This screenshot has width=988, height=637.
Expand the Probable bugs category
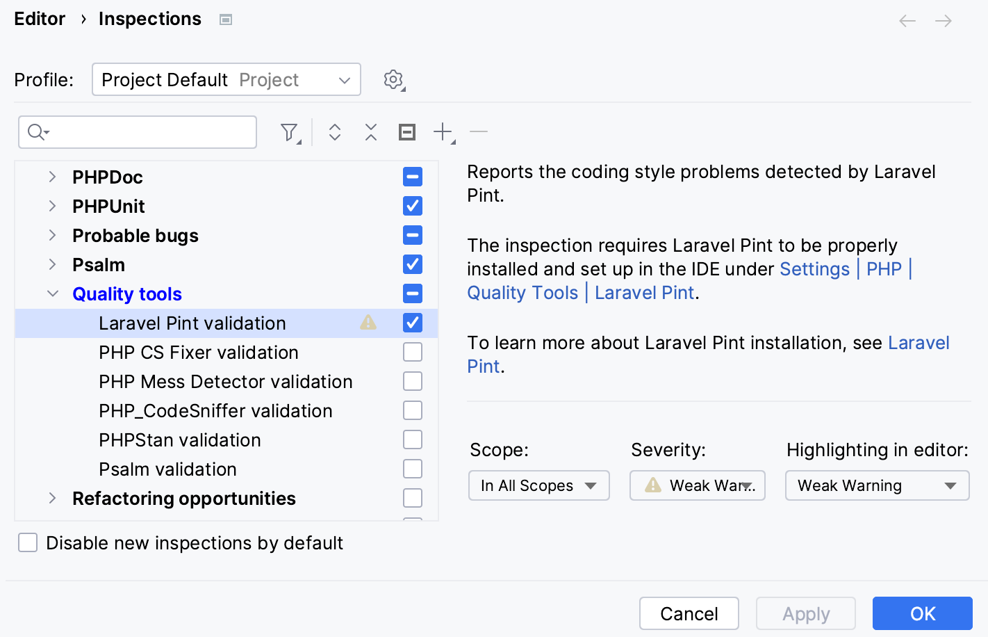pos(53,235)
